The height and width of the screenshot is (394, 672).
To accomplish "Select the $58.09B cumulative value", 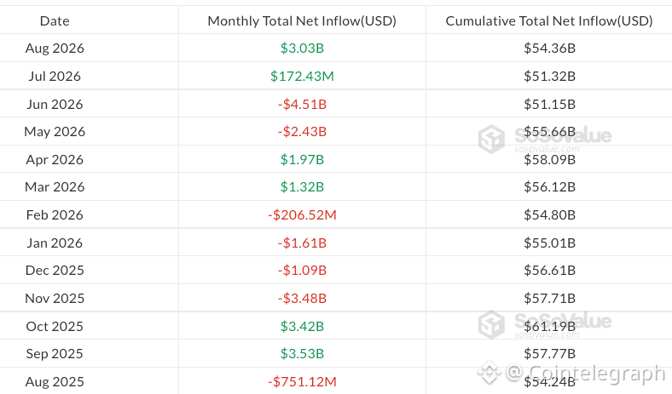I will 549,160.
